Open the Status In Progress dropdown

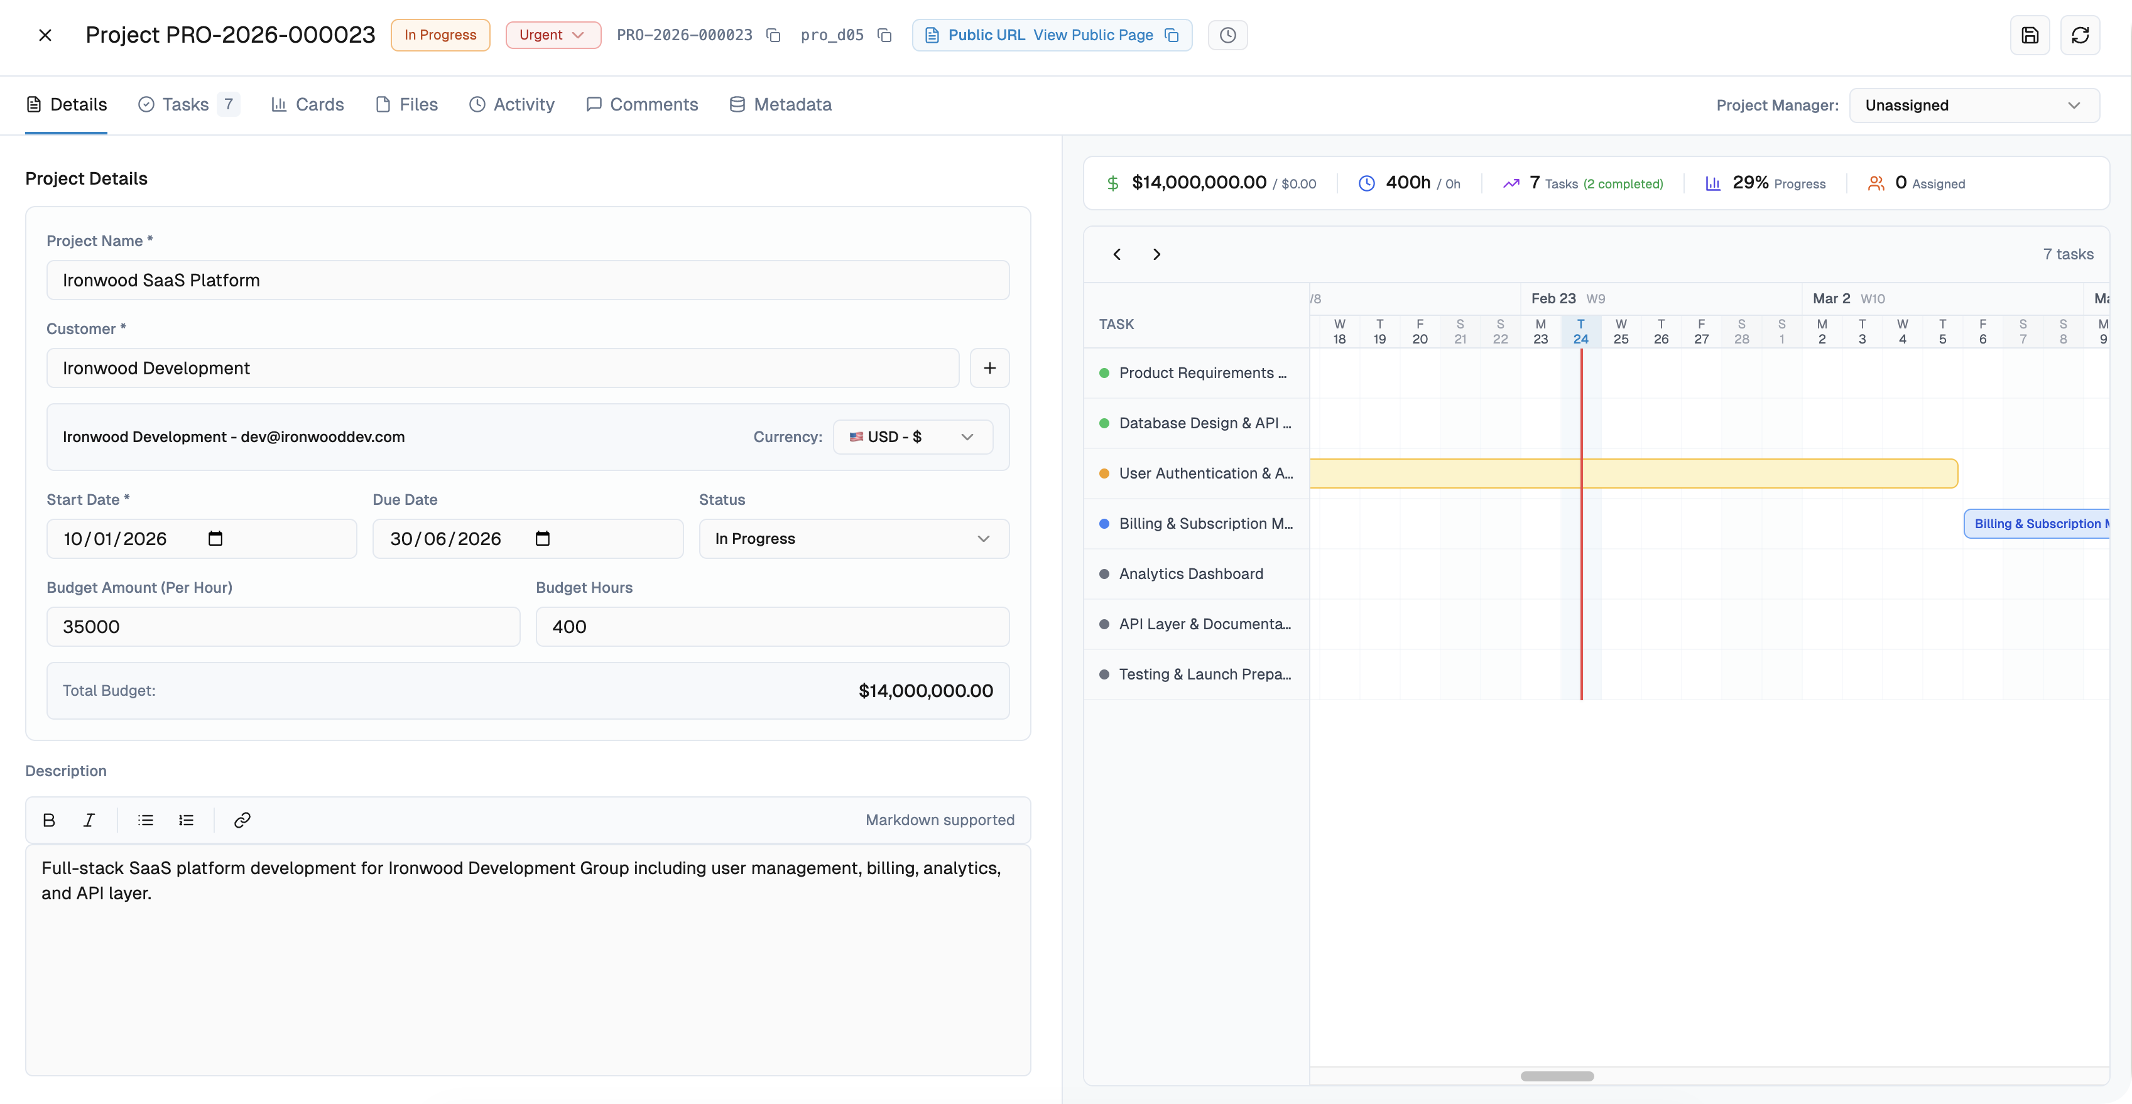(x=853, y=539)
